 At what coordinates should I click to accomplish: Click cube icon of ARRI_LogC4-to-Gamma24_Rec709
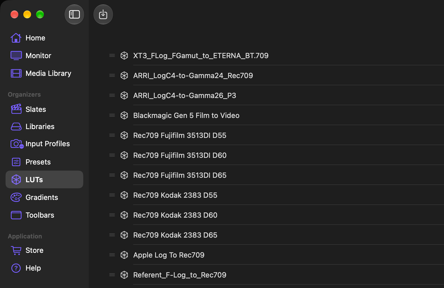coord(124,76)
